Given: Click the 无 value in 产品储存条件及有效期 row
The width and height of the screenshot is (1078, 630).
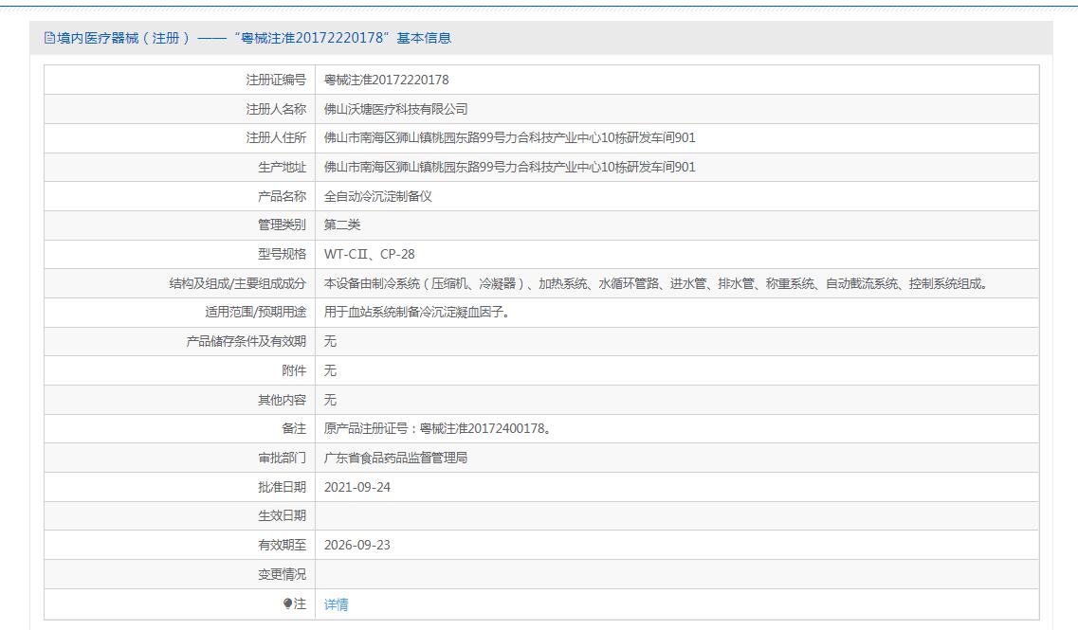Looking at the screenshot, I should (330, 341).
